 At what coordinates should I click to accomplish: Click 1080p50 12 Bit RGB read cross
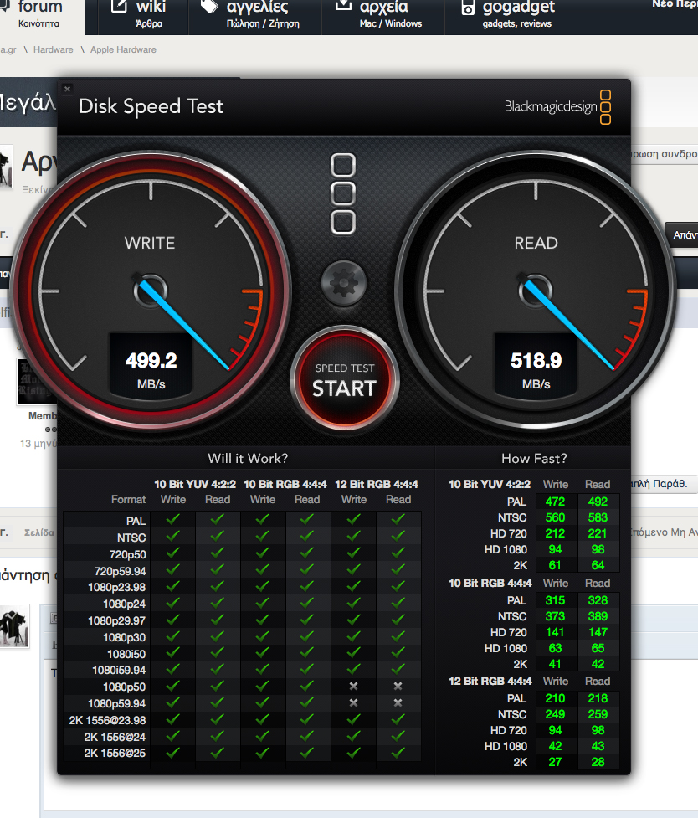(x=398, y=686)
